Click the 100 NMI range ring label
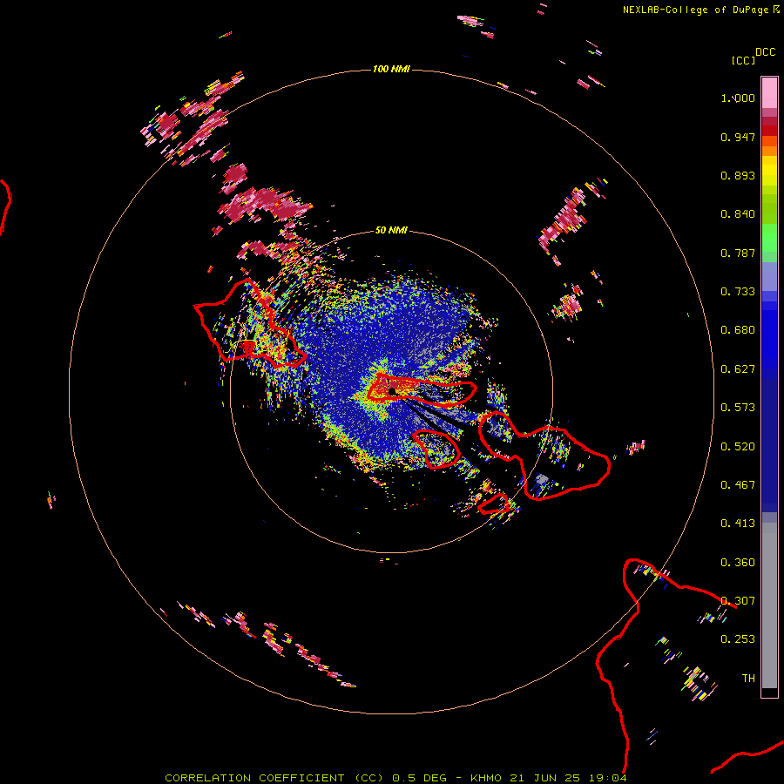 391,69
